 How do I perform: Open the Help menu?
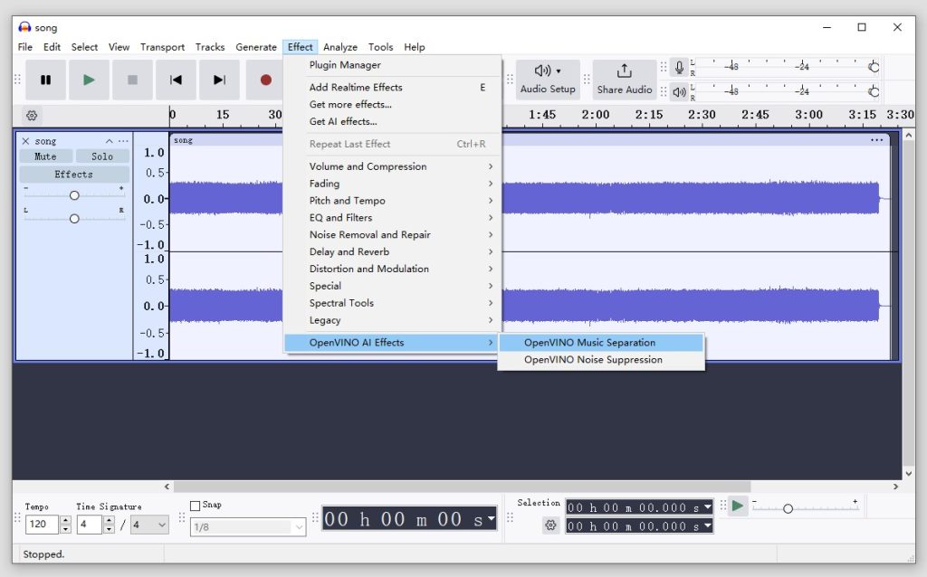[415, 47]
